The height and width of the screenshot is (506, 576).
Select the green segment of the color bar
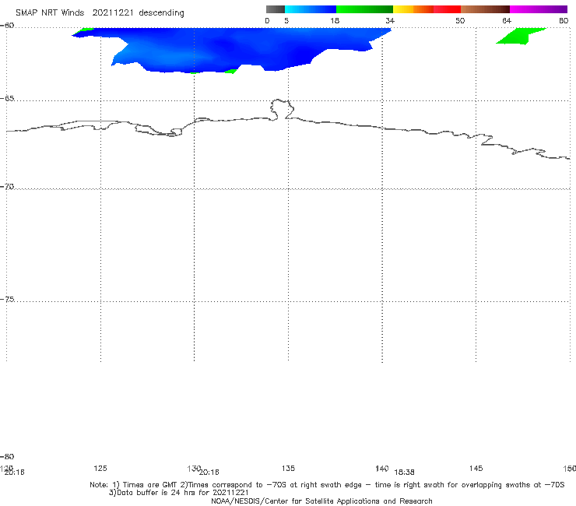tap(365, 9)
